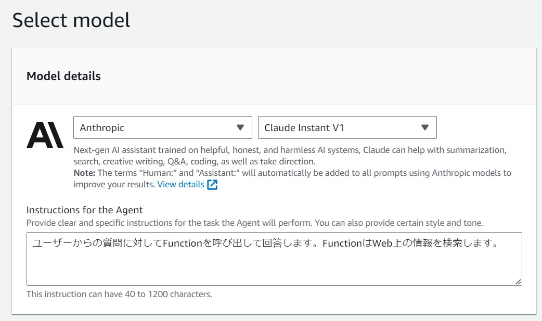Click the Model details section header
Screen dimensions: 542x321
63,76
